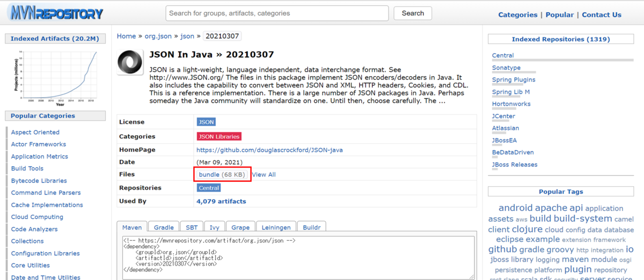Open Actor Frameworks category

pyautogui.click(x=39, y=144)
